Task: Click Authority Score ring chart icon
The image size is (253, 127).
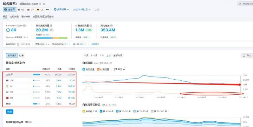Action: [8, 30]
